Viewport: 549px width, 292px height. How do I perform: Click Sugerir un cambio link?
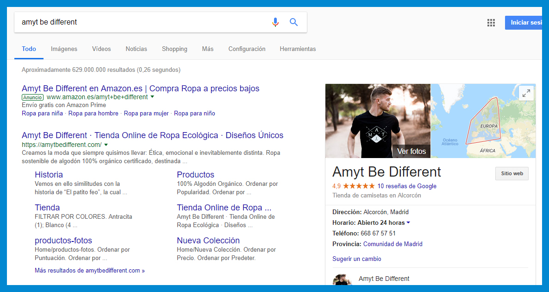[x=357, y=259]
